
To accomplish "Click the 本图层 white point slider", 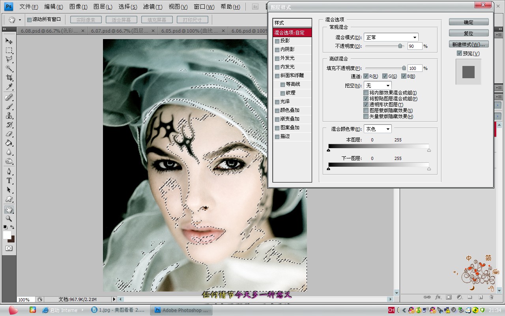I will (429, 150).
